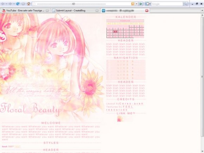Click the WELCOME heading text
204x153 pixels.
(51, 123)
